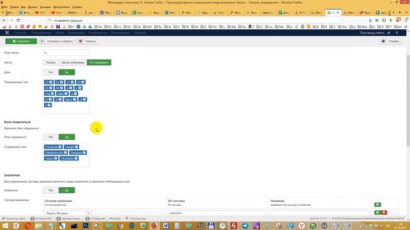Remove Telegram from social networks
Screen dimensions: 410x230
point(84,153)
